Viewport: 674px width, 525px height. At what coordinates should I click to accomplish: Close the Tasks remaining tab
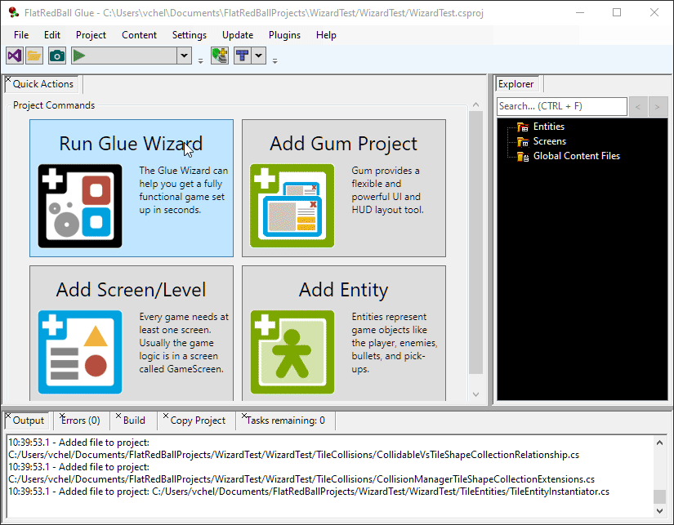click(x=244, y=416)
